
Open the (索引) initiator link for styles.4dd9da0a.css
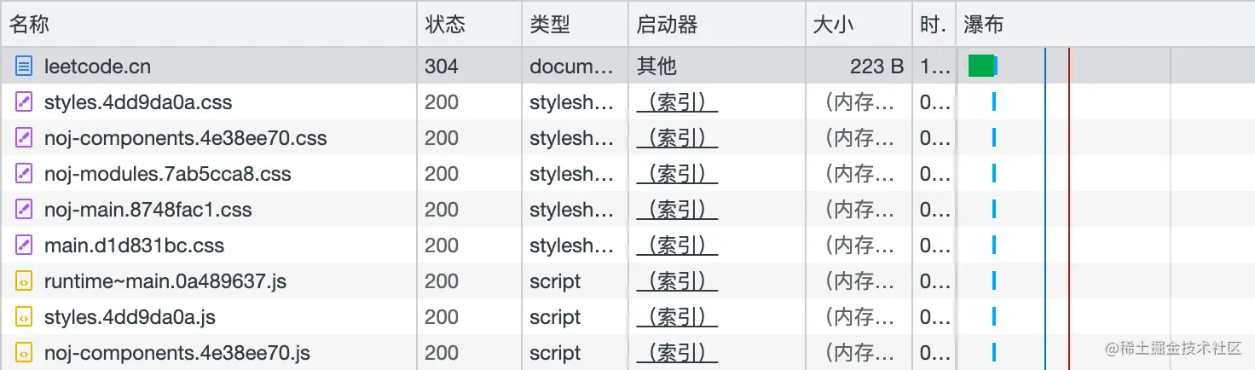click(677, 102)
